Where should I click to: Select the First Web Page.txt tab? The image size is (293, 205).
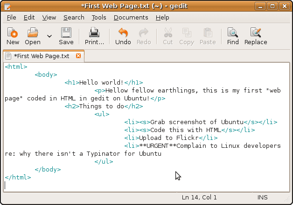41,56
